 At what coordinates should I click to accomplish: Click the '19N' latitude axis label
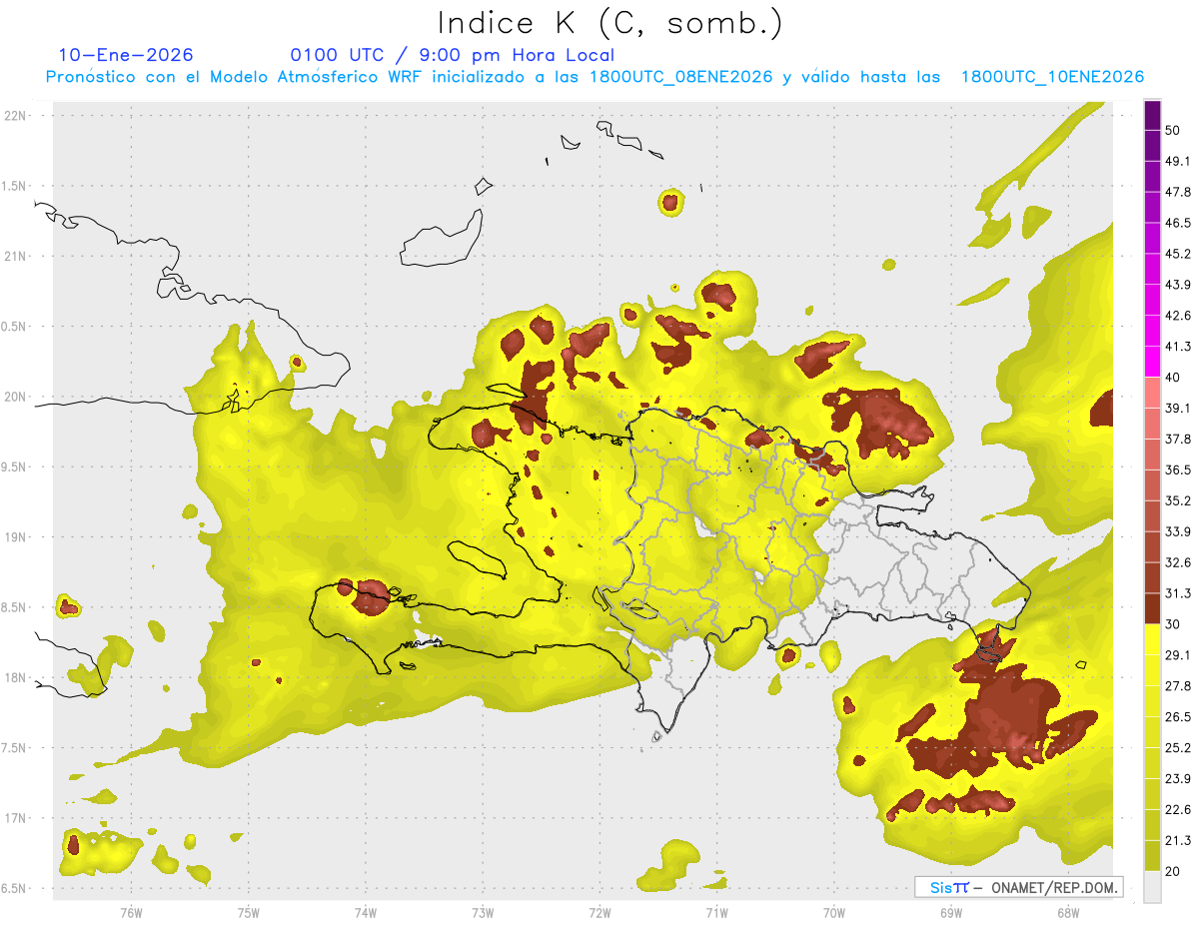click(x=16, y=537)
